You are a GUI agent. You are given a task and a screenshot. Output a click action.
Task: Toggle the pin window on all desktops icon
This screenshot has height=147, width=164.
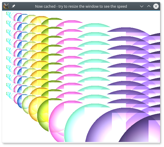(x=13, y=6)
